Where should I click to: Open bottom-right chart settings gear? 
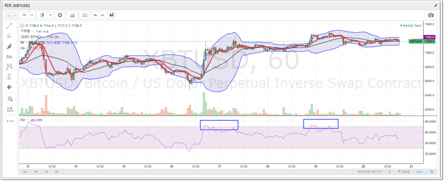point(432,172)
